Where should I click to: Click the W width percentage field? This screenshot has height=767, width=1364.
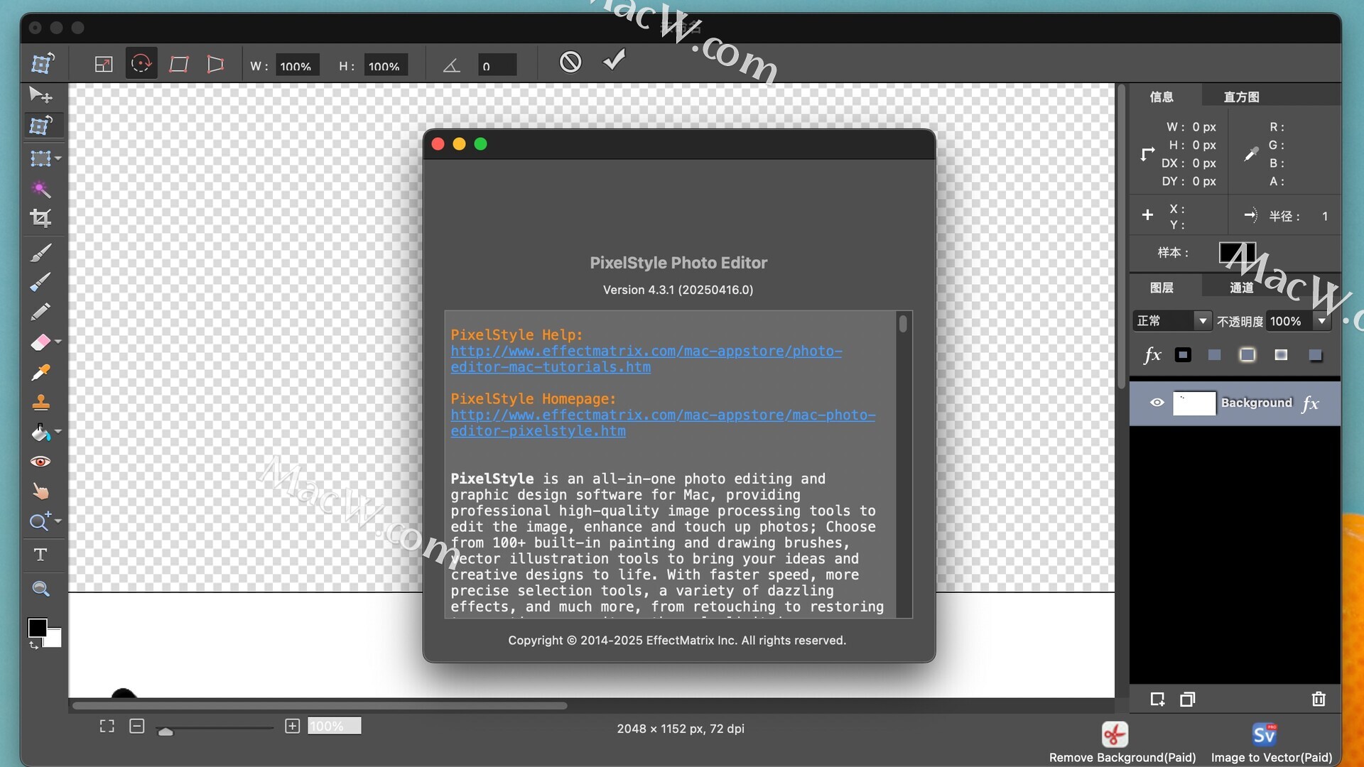297,66
